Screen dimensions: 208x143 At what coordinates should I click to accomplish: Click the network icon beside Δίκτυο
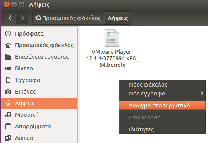[8, 138]
